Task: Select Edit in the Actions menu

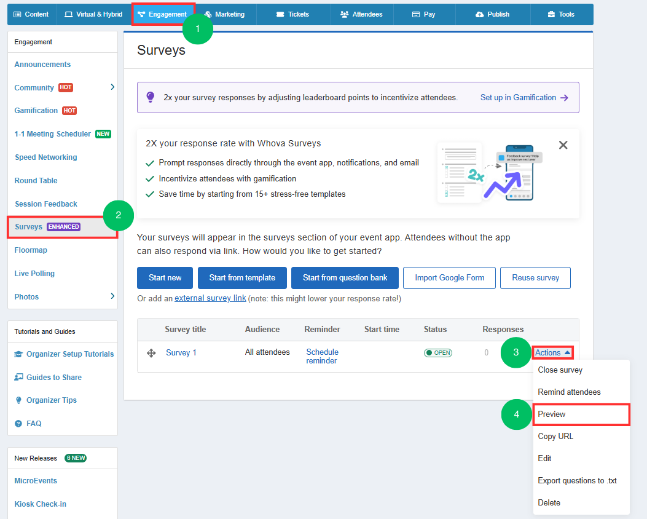Action: (x=544, y=458)
